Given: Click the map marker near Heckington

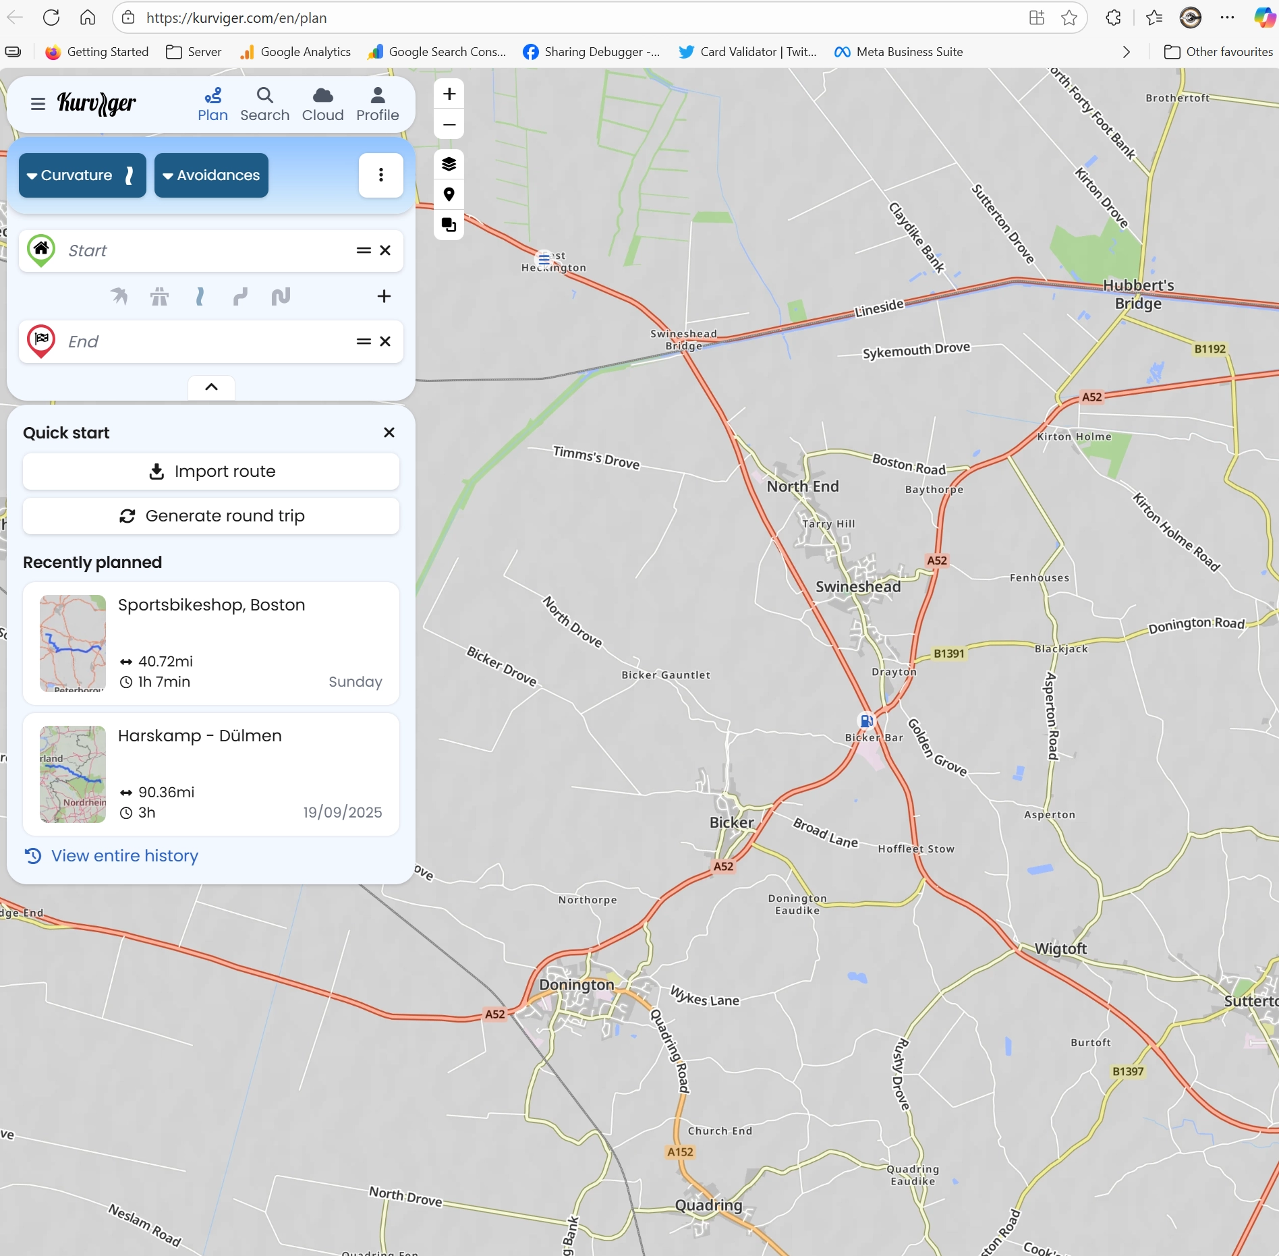Looking at the screenshot, I should tap(544, 259).
